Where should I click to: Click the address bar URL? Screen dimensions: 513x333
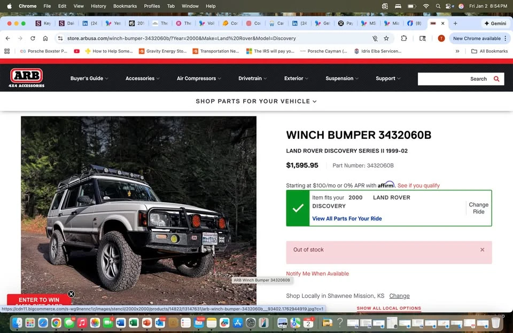(x=181, y=38)
